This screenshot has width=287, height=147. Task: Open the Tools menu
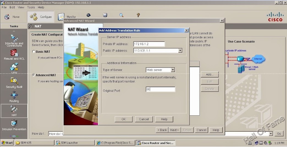[x=31, y=7]
